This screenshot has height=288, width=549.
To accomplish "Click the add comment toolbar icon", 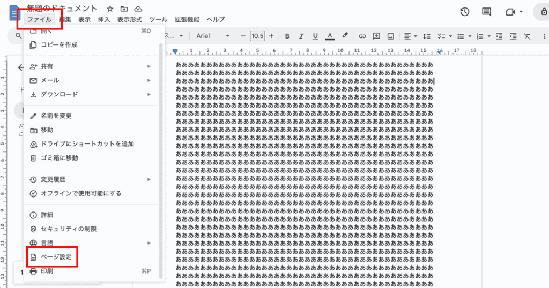I will (x=376, y=36).
